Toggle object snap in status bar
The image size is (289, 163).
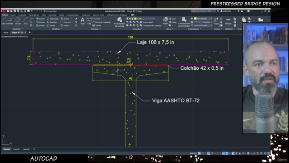227,153
